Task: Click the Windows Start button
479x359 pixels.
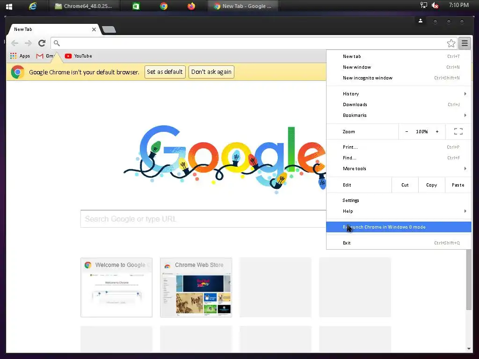Action: click(x=9, y=7)
